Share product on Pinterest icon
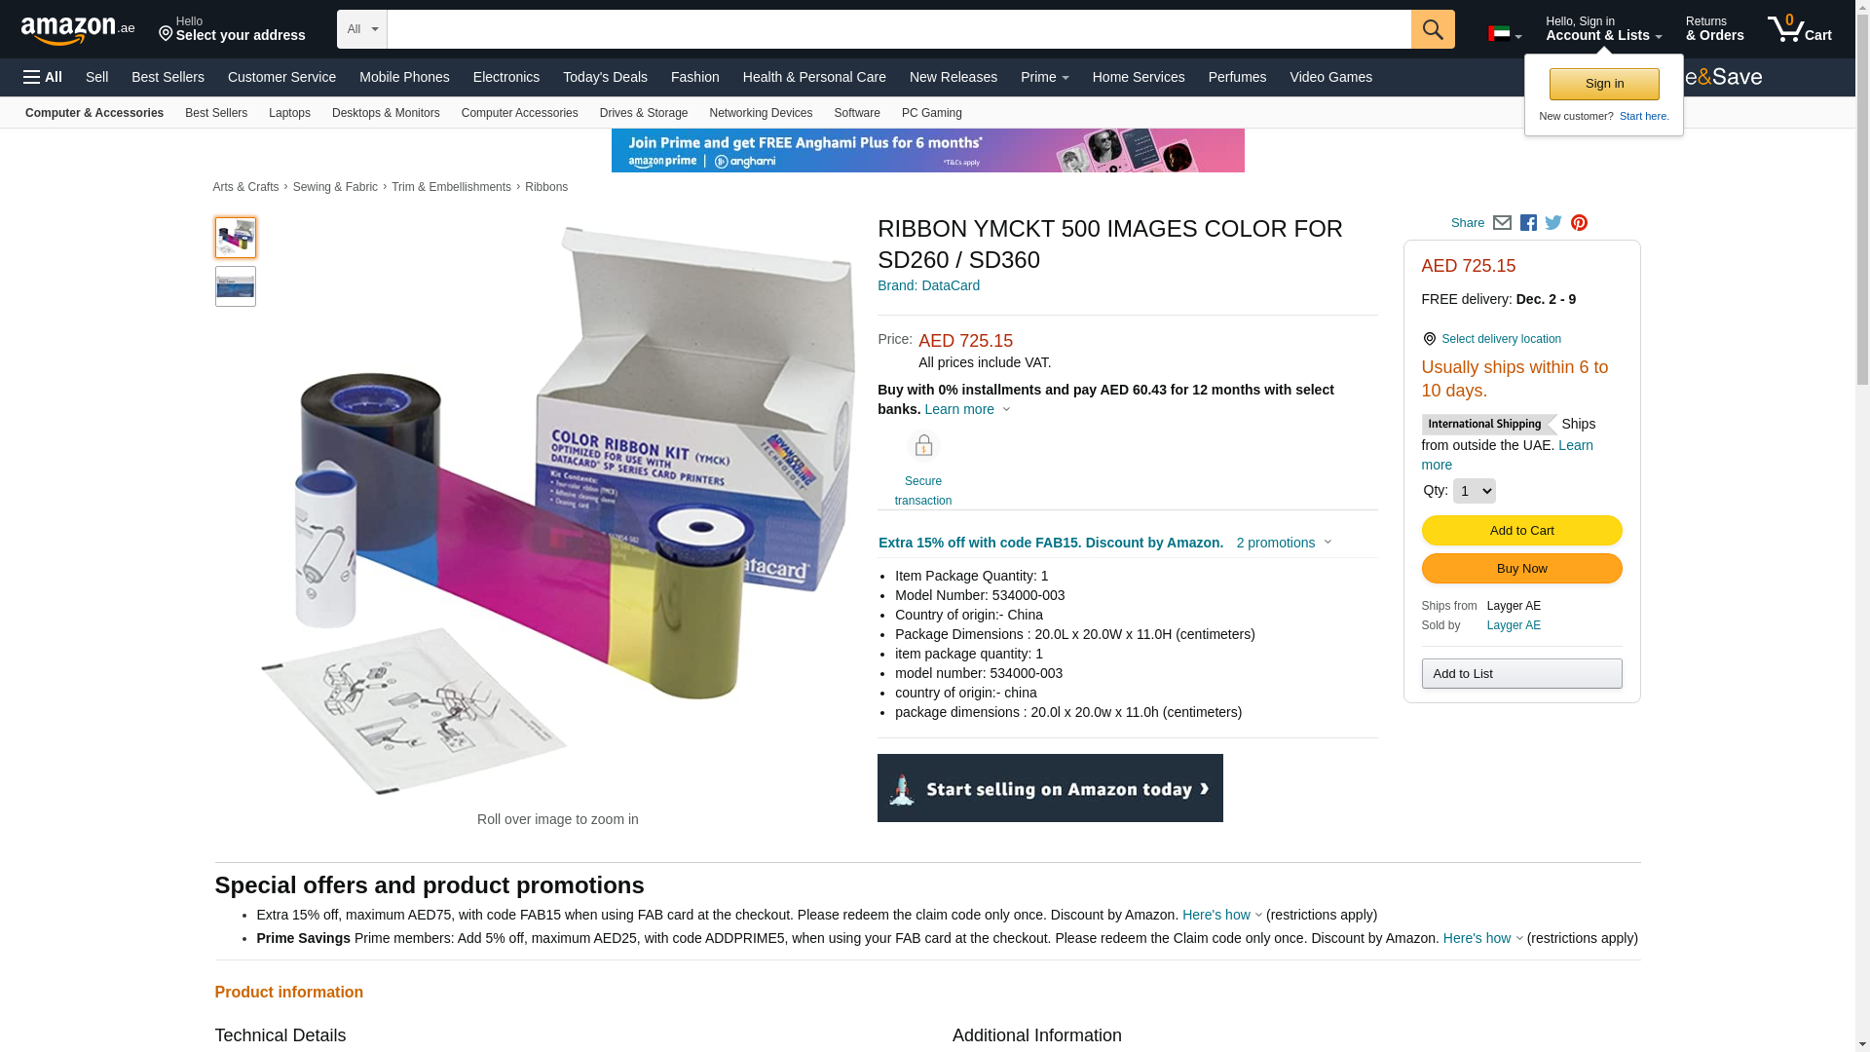Image resolution: width=1870 pixels, height=1052 pixels. 1579,223
